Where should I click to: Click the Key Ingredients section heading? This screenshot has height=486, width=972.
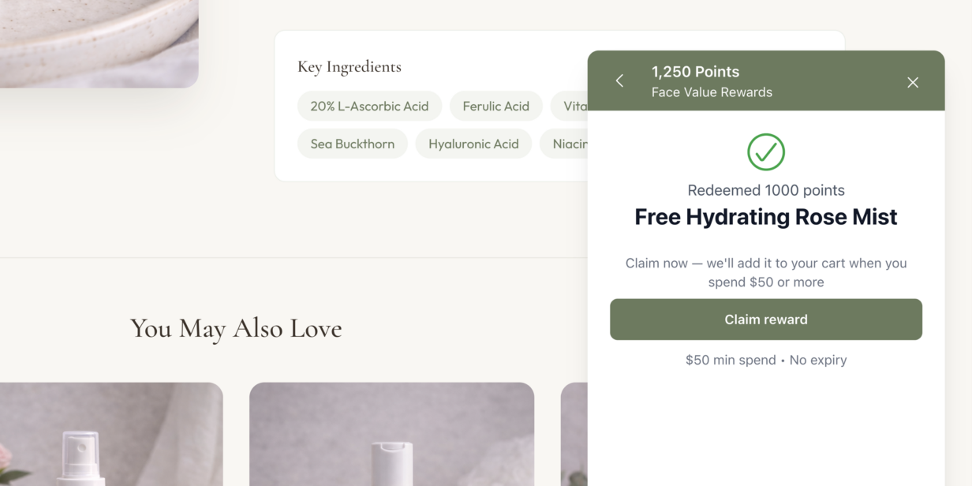(350, 67)
